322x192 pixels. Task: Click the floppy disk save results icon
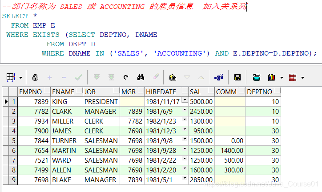click(x=237, y=77)
